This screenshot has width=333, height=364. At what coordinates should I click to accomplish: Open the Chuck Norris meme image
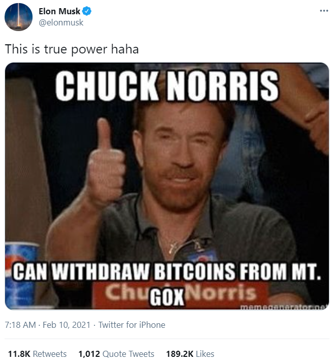coord(167,186)
